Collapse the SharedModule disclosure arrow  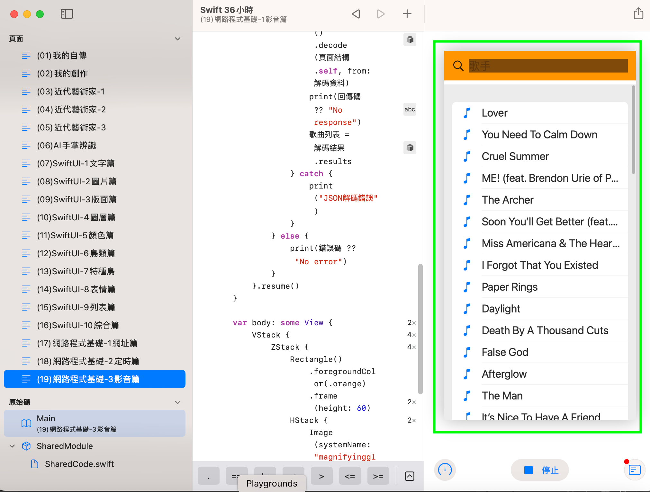click(x=12, y=446)
